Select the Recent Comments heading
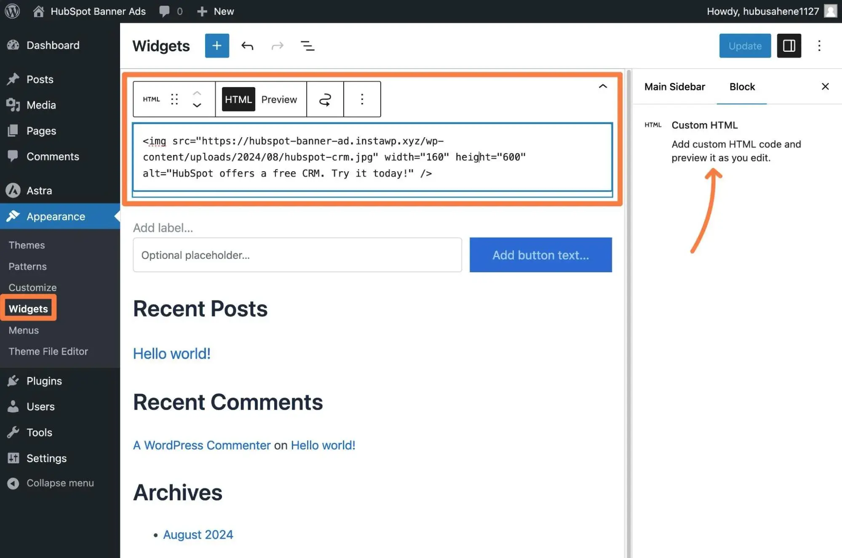842x558 pixels. click(228, 402)
